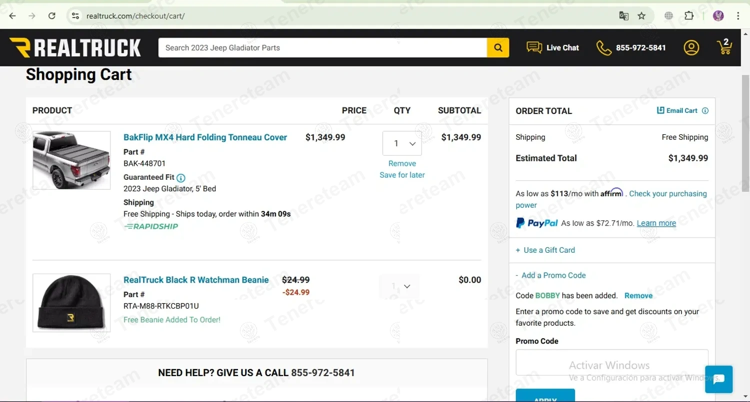Click the RealTruck logo
This screenshot has height=402, width=750.
(x=75, y=48)
